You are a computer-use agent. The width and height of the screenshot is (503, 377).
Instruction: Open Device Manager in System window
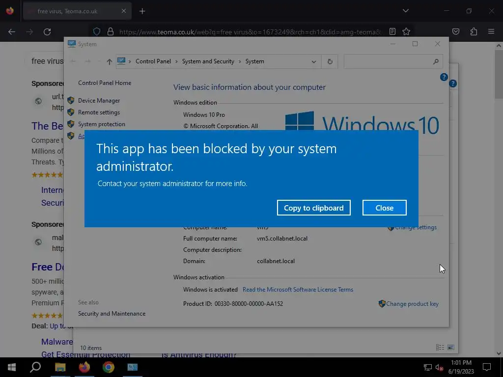99,101
